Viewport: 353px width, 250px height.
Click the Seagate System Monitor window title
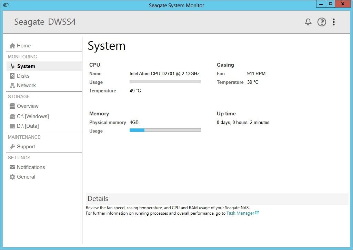pyautogui.click(x=176, y=5)
